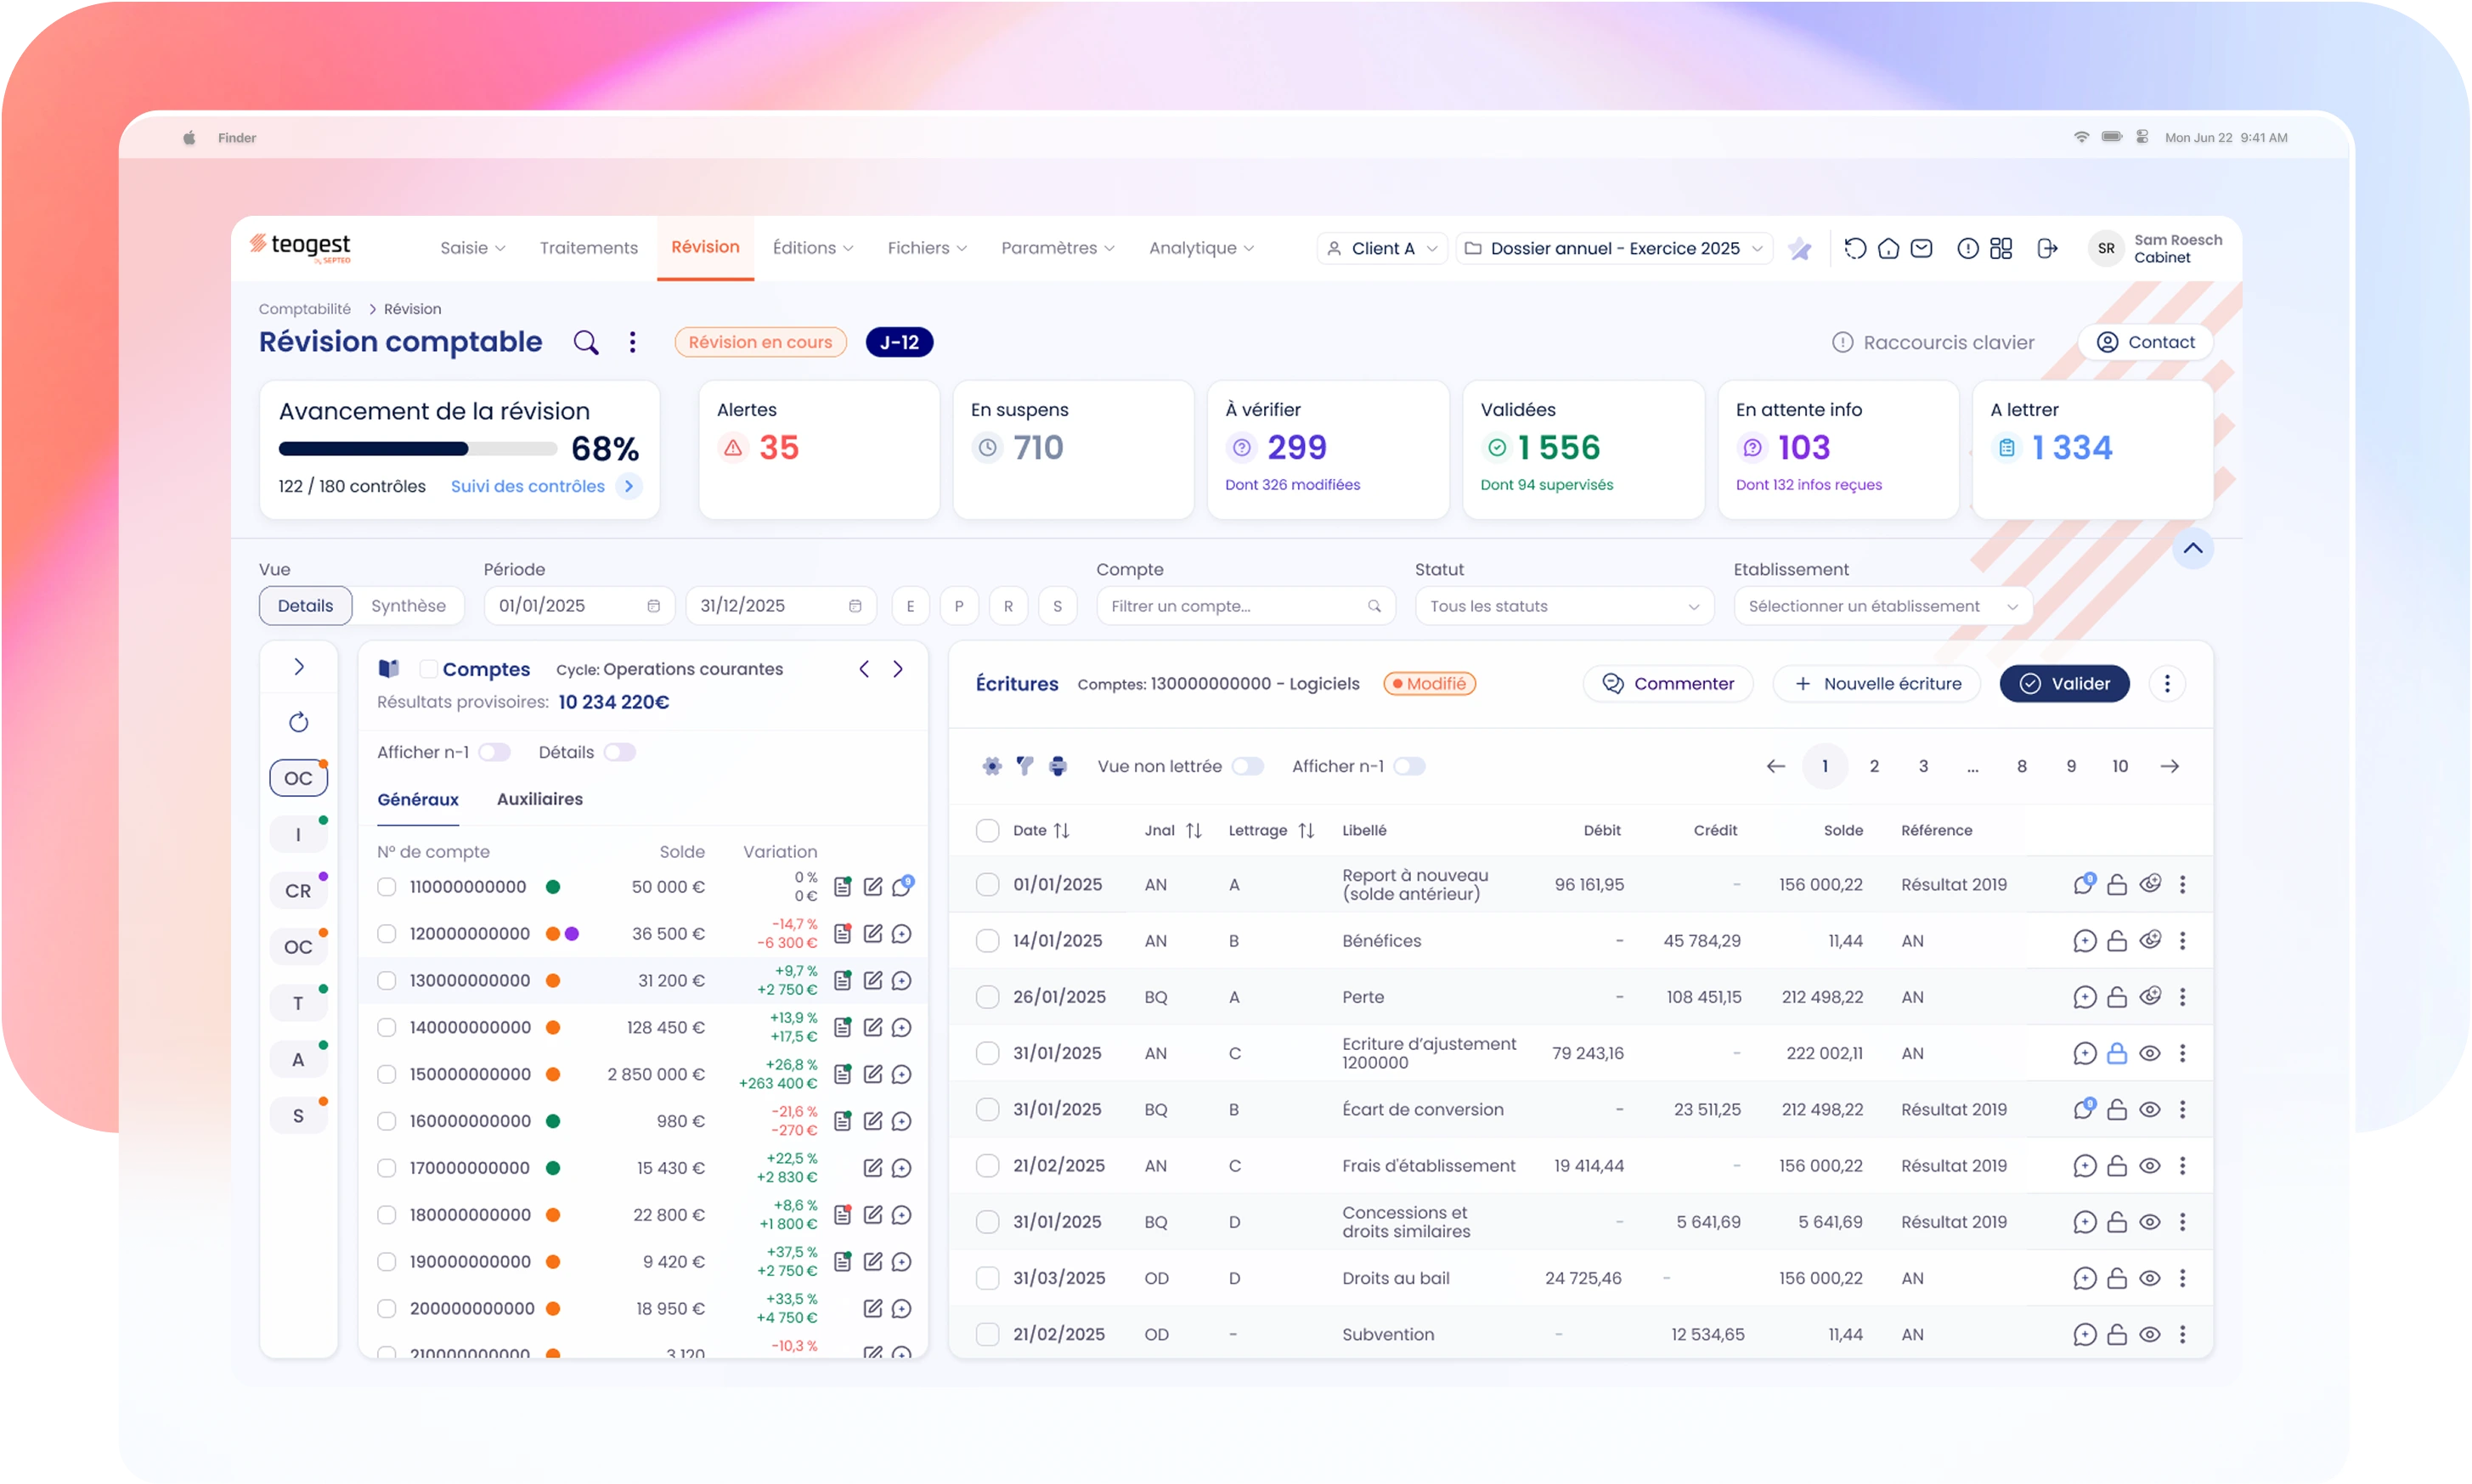2472x1484 pixels.
Task: Switch to the Synthèse view
Action: (408, 606)
